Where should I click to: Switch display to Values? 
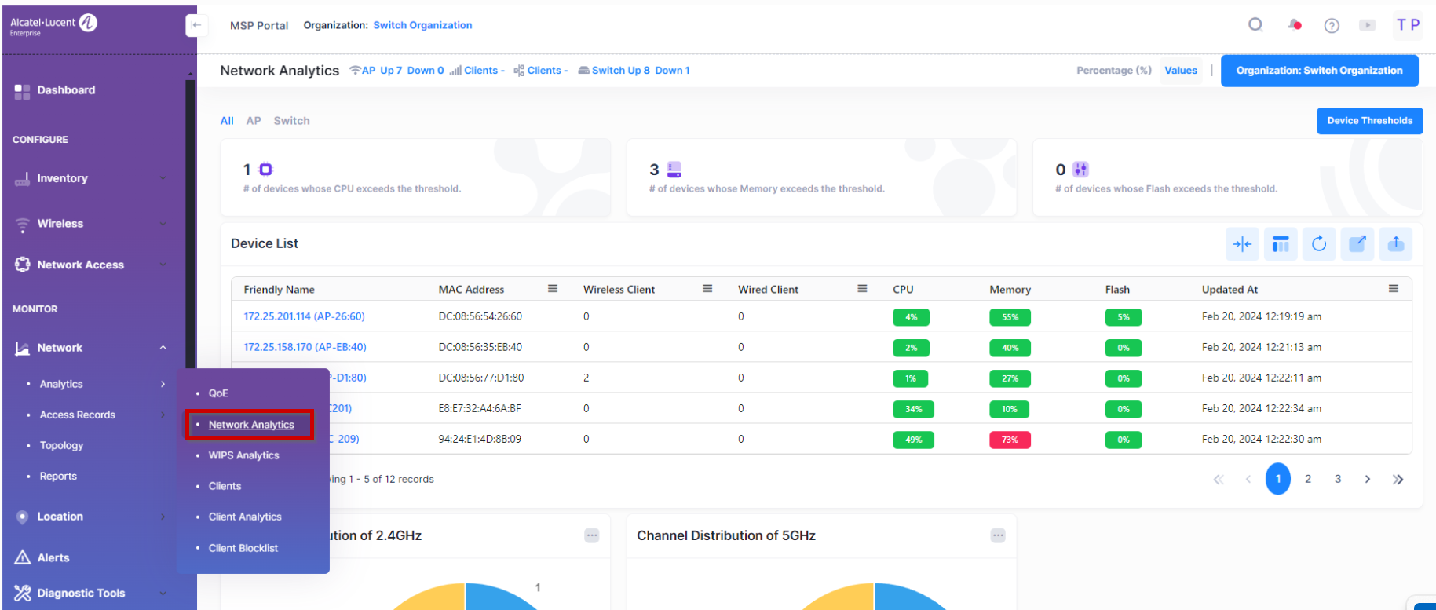[1181, 71]
